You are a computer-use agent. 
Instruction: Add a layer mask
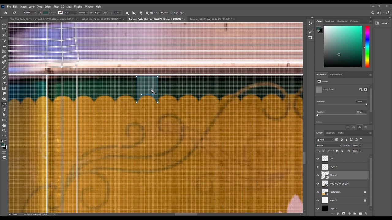(x=344, y=214)
